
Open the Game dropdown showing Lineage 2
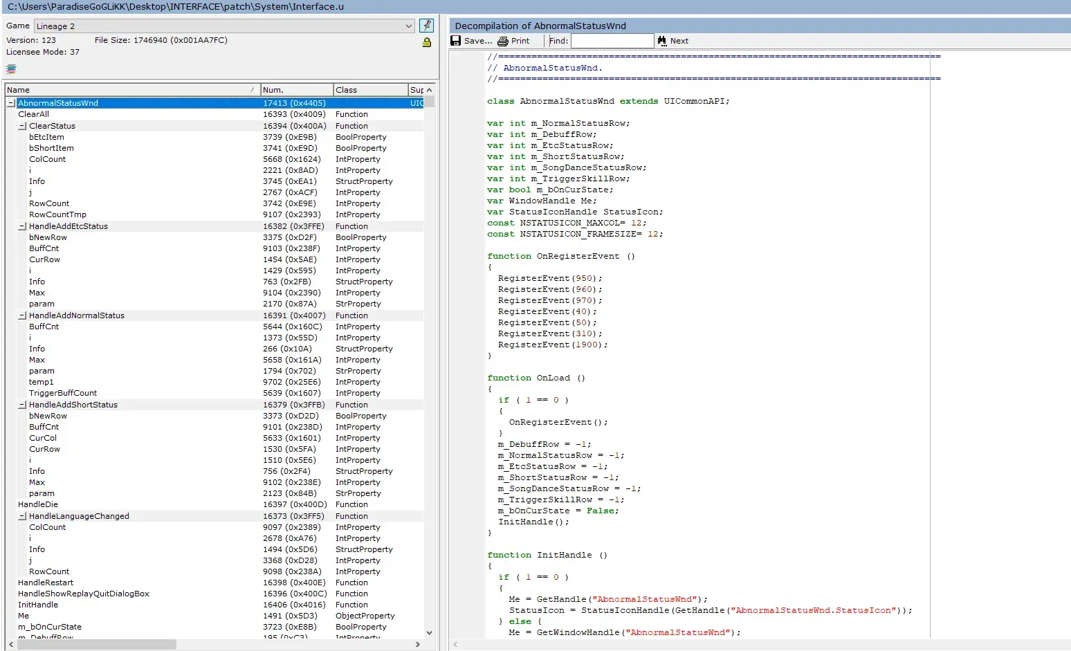224,26
